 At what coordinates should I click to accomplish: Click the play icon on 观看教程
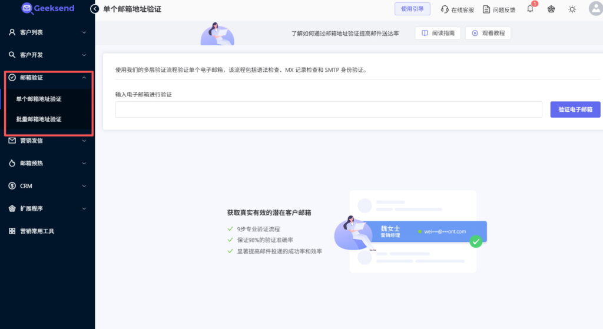click(x=475, y=33)
